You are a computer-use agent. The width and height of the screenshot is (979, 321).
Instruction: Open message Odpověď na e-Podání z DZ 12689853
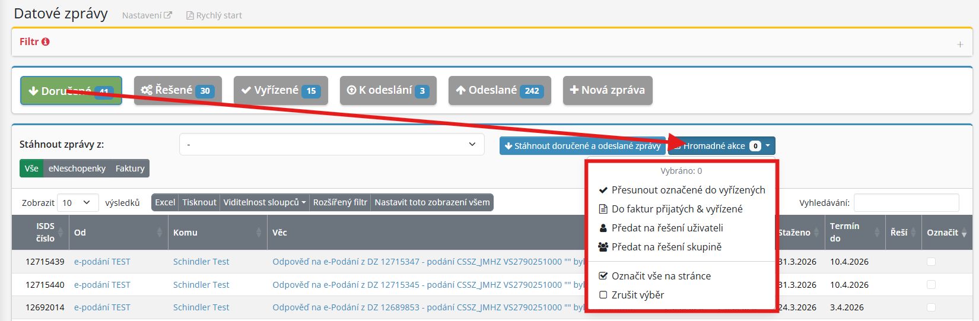click(x=428, y=307)
